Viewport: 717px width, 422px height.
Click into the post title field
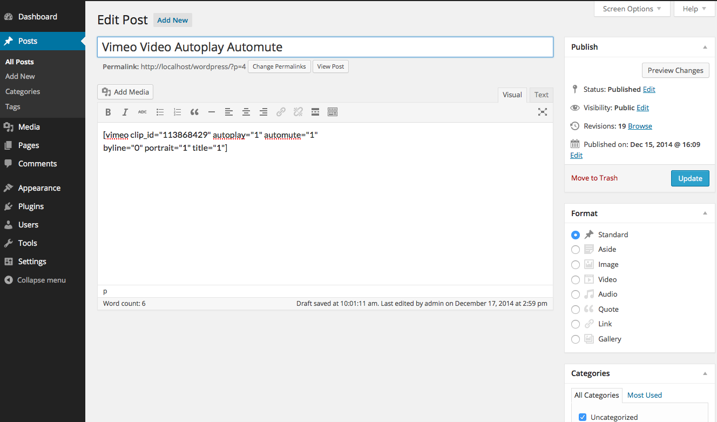pos(325,47)
